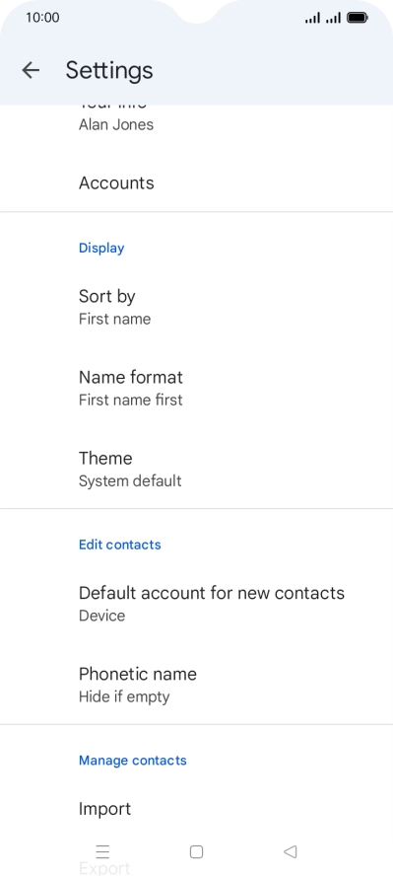Tap the clock showing 10:00
393x876 pixels.
coord(42,18)
